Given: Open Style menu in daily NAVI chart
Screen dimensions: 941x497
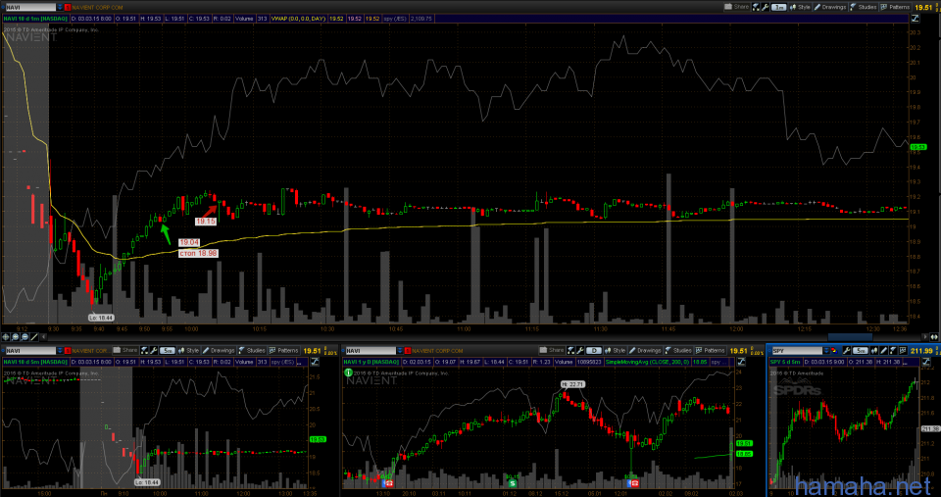Looking at the screenshot, I should click(x=616, y=350).
